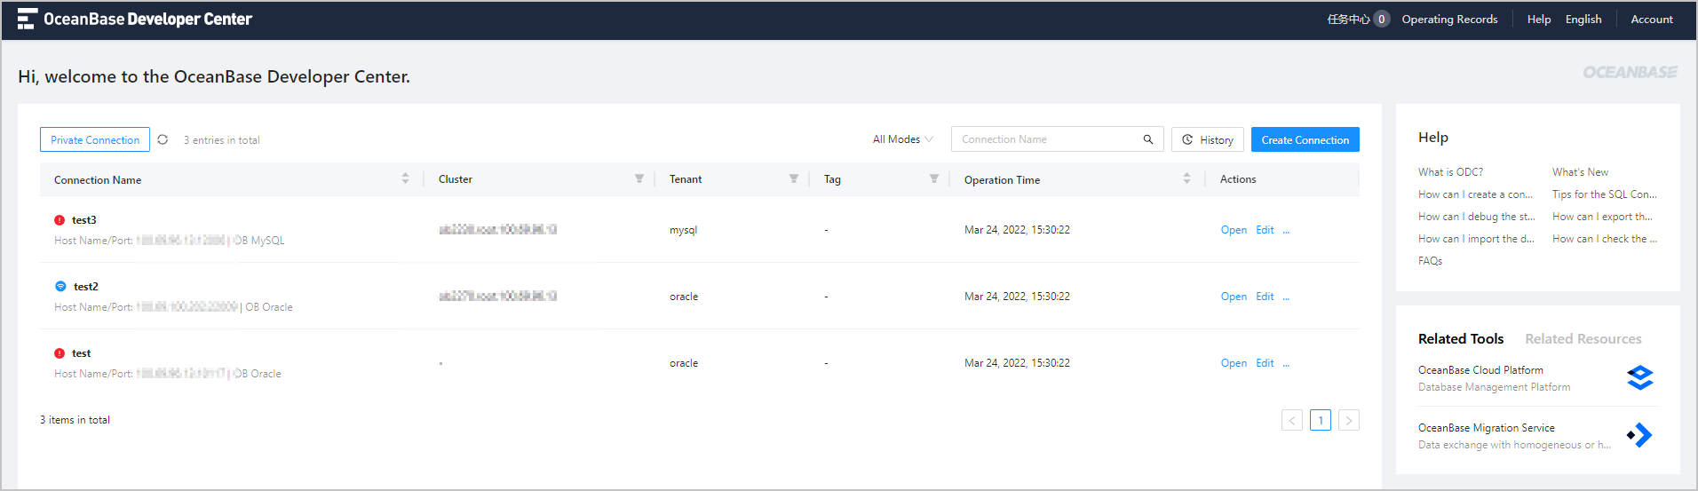Expand the All Modes dropdown

pyautogui.click(x=902, y=139)
